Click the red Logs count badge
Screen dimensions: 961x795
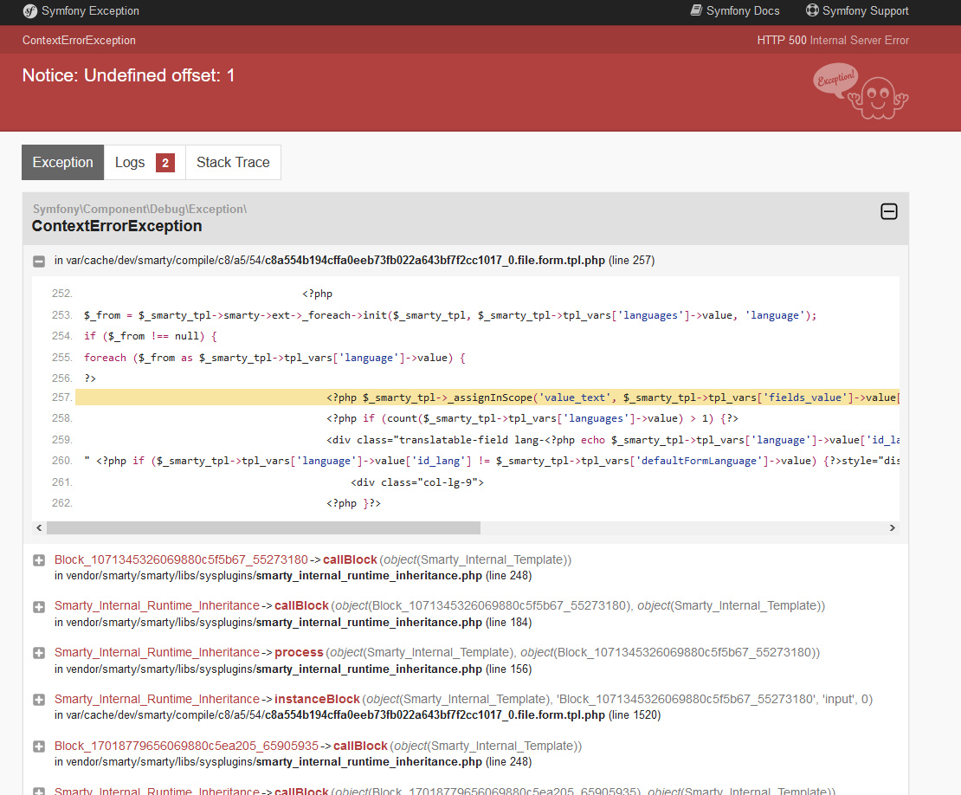click(x=165, y=163)
